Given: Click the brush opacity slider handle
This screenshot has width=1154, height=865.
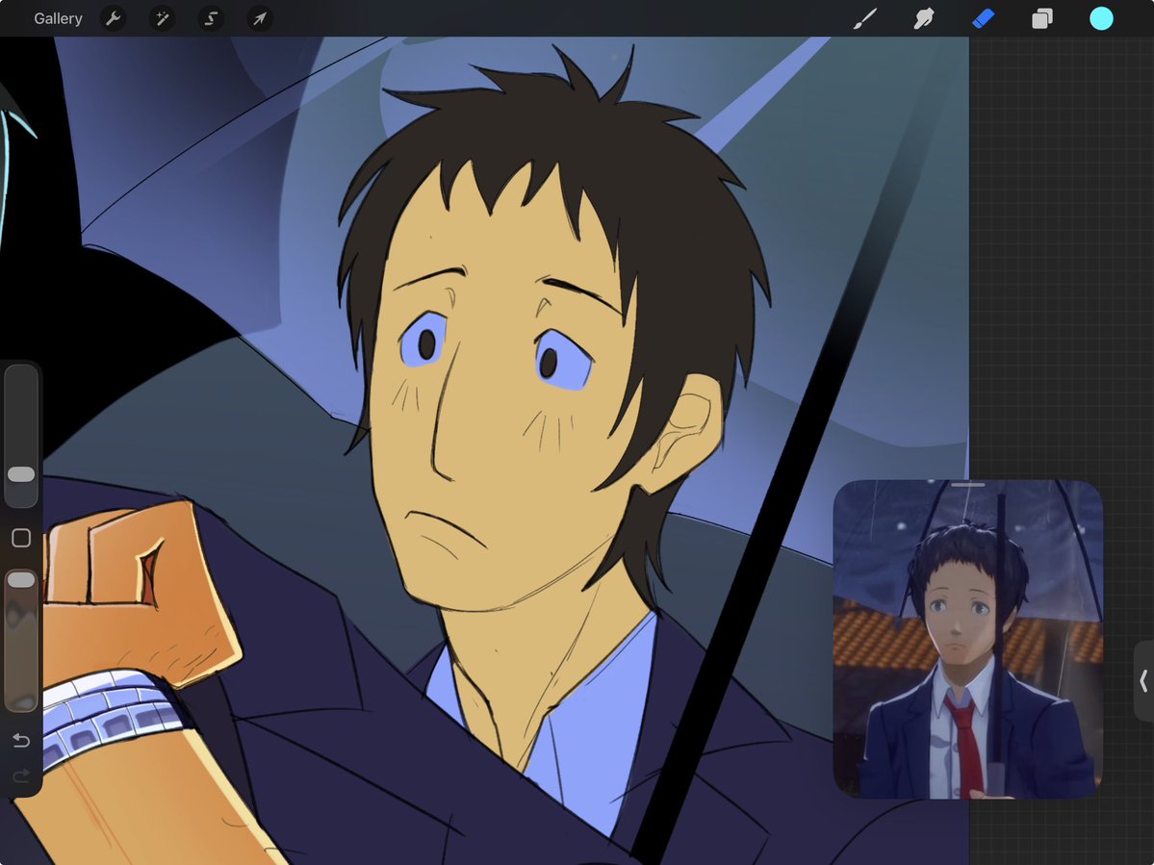Looking at the screenshot, I should 21,579.
